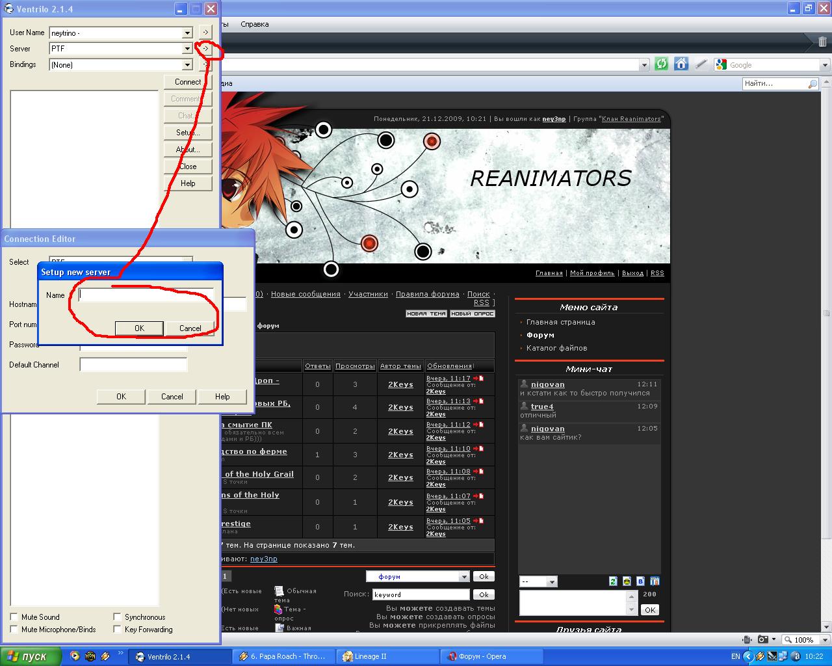Open the Google search engine dropdown arrow
Image resolution: width=832 pixels, height=666 pixels.
(825, 65)
